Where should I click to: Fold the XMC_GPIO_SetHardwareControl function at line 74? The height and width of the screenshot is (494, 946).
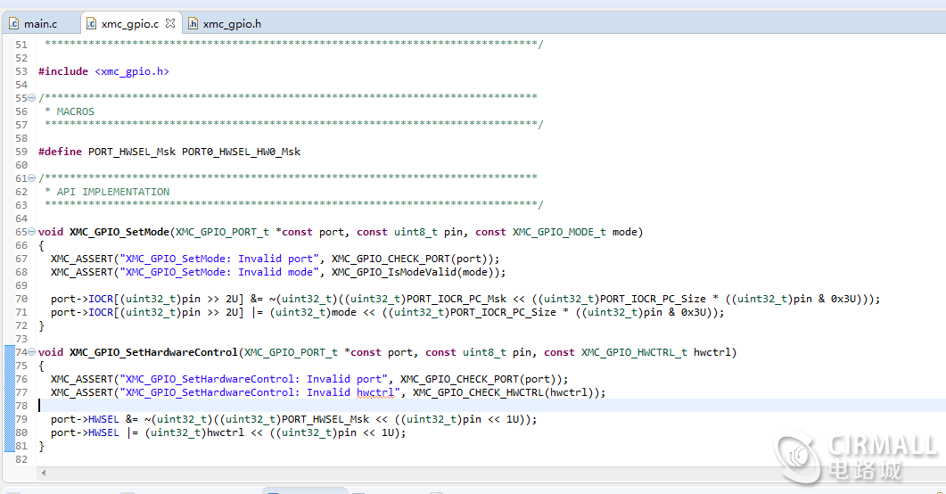coord(33,352)
